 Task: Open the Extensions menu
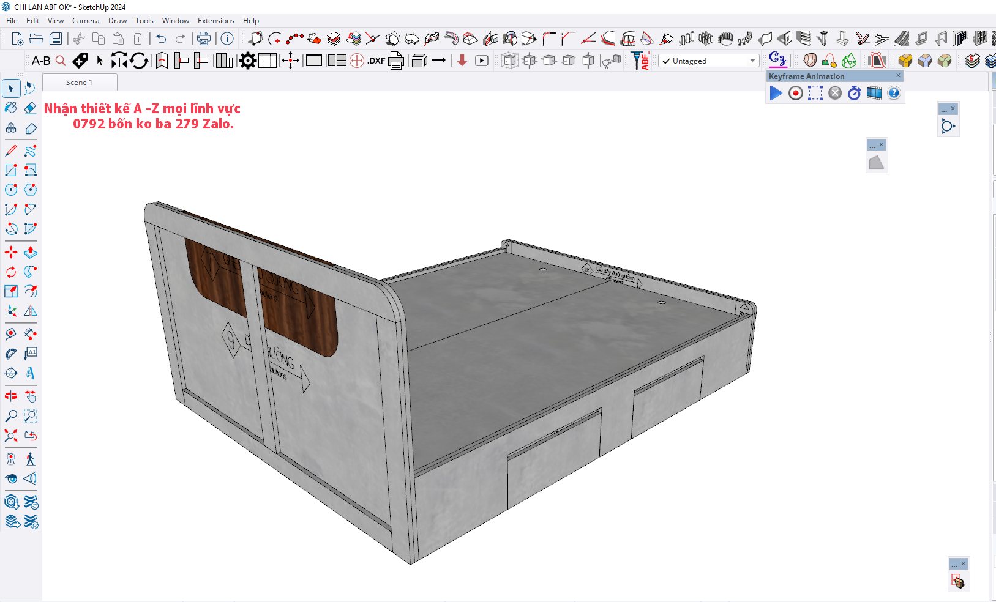click(x=215, y=21)
